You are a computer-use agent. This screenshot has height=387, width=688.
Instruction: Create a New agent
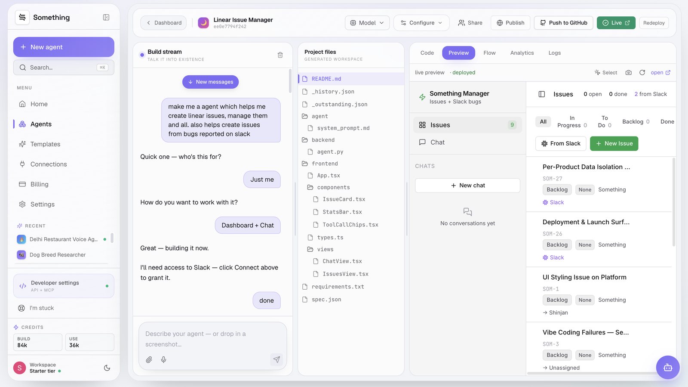pos(64,47)
